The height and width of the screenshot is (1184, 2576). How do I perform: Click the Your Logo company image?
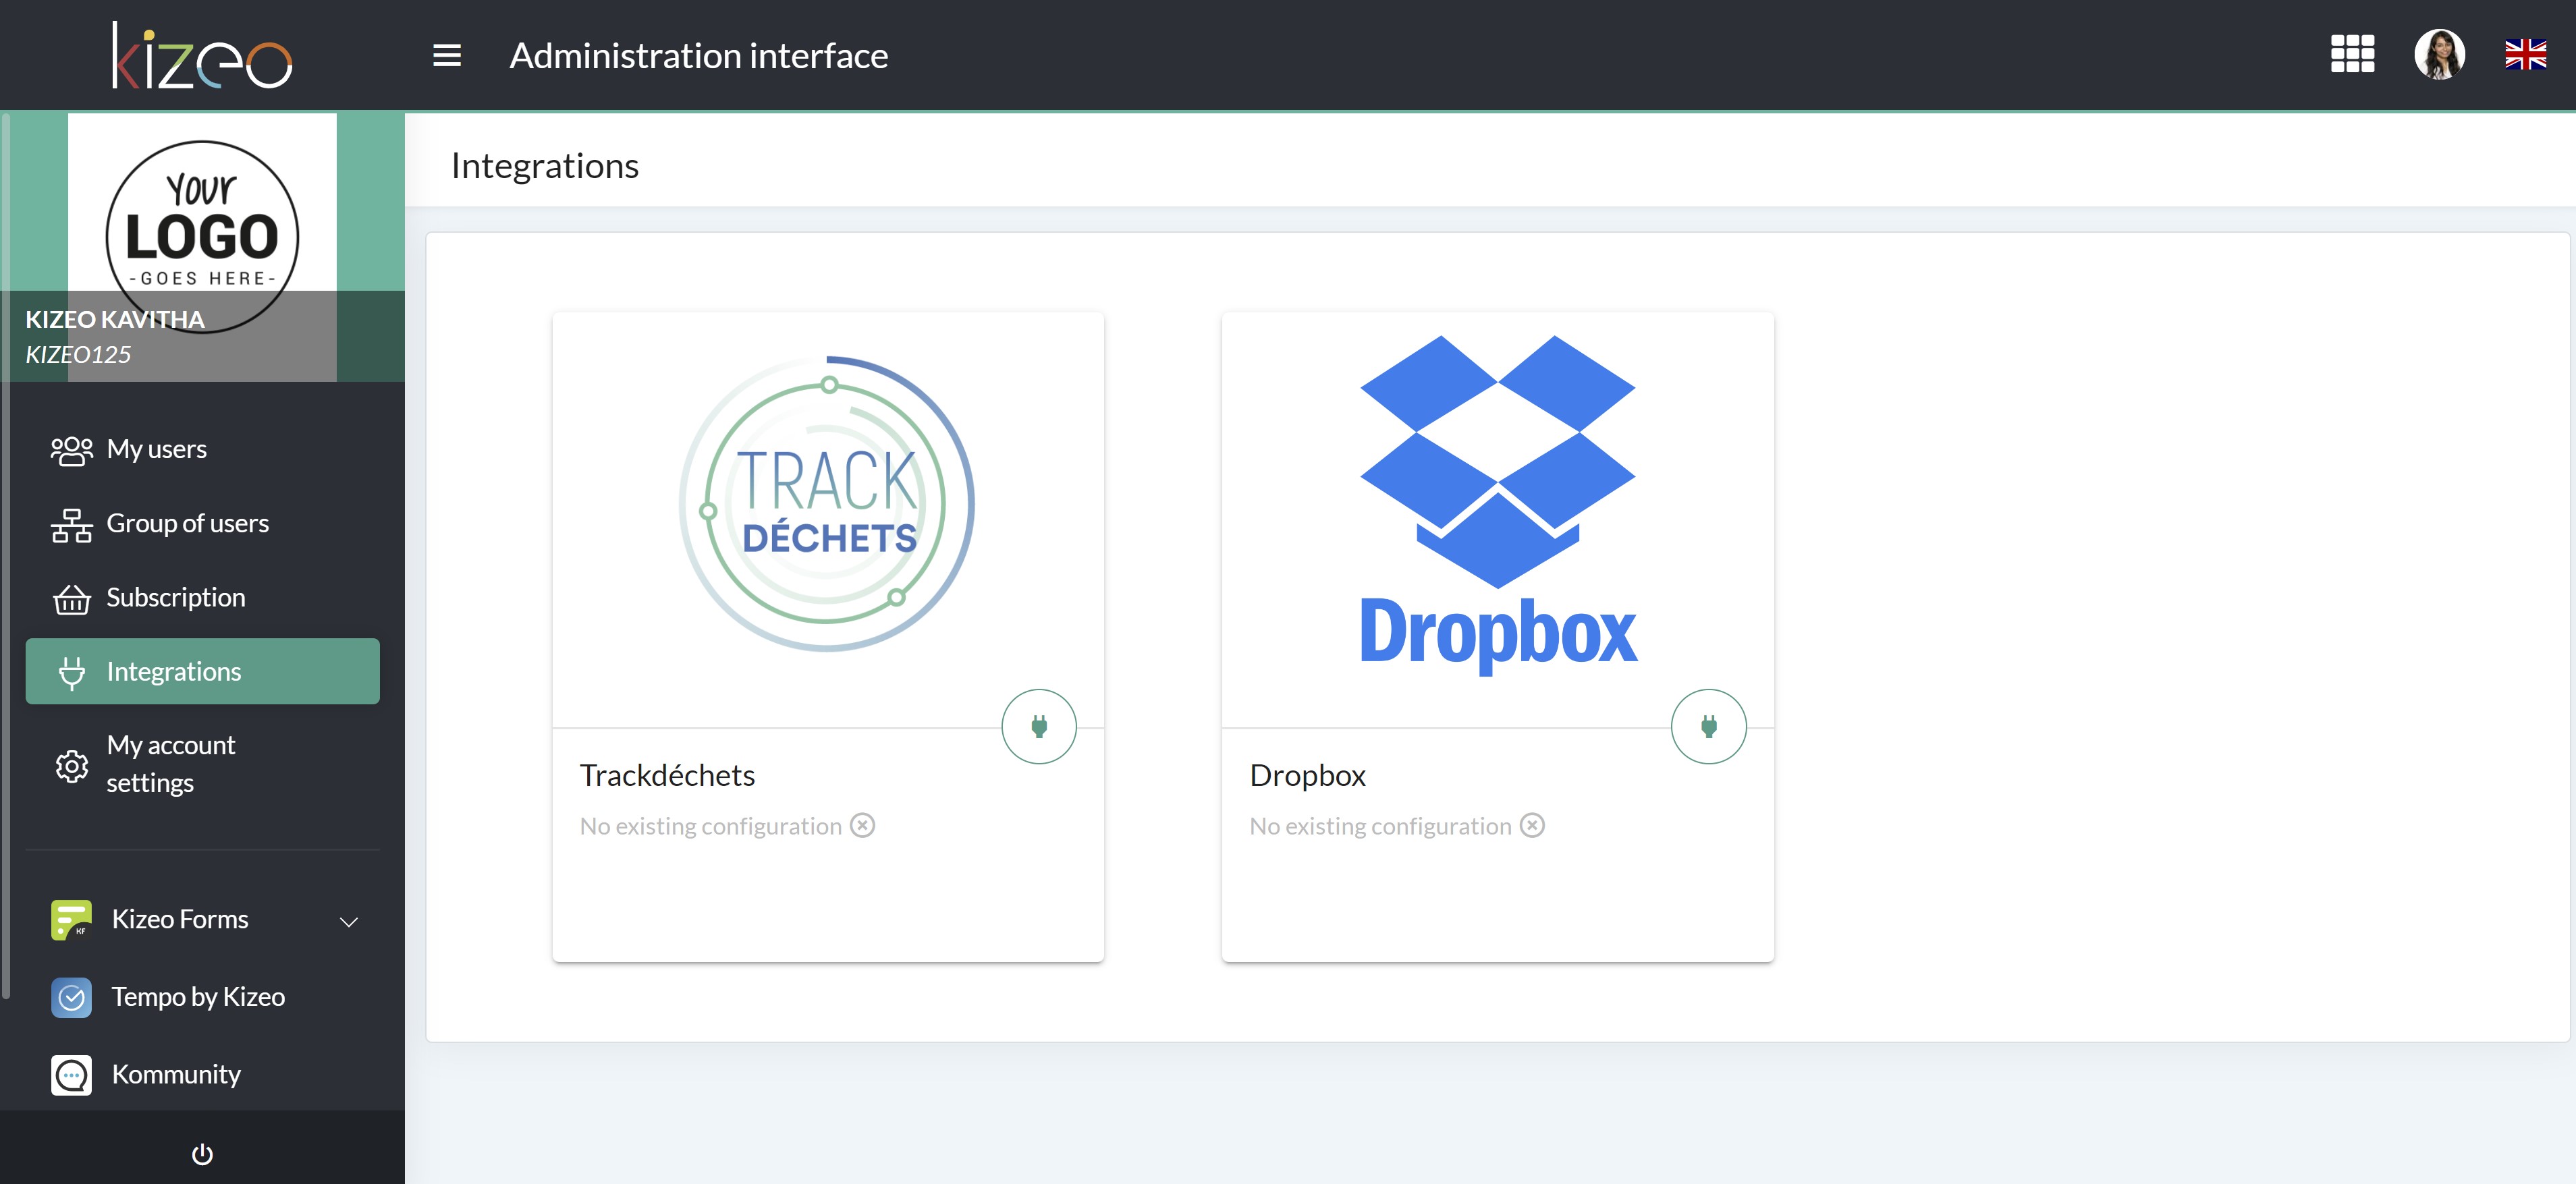pyautogui.click(x=202, y=236)
